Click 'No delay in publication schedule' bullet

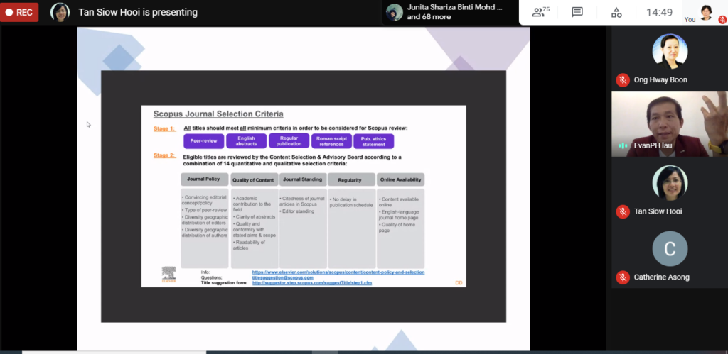pyautogui.click(x=351, y=202)
